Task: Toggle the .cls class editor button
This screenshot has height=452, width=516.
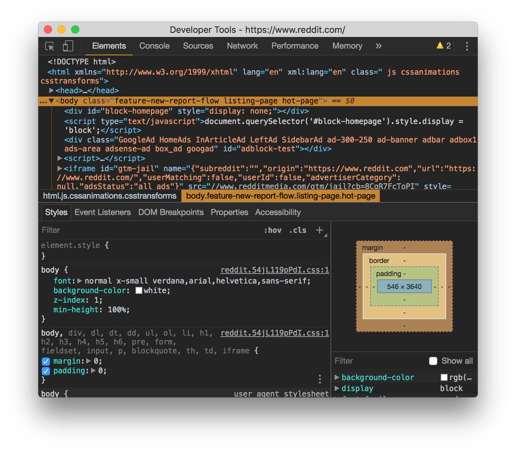Action: 298,230
